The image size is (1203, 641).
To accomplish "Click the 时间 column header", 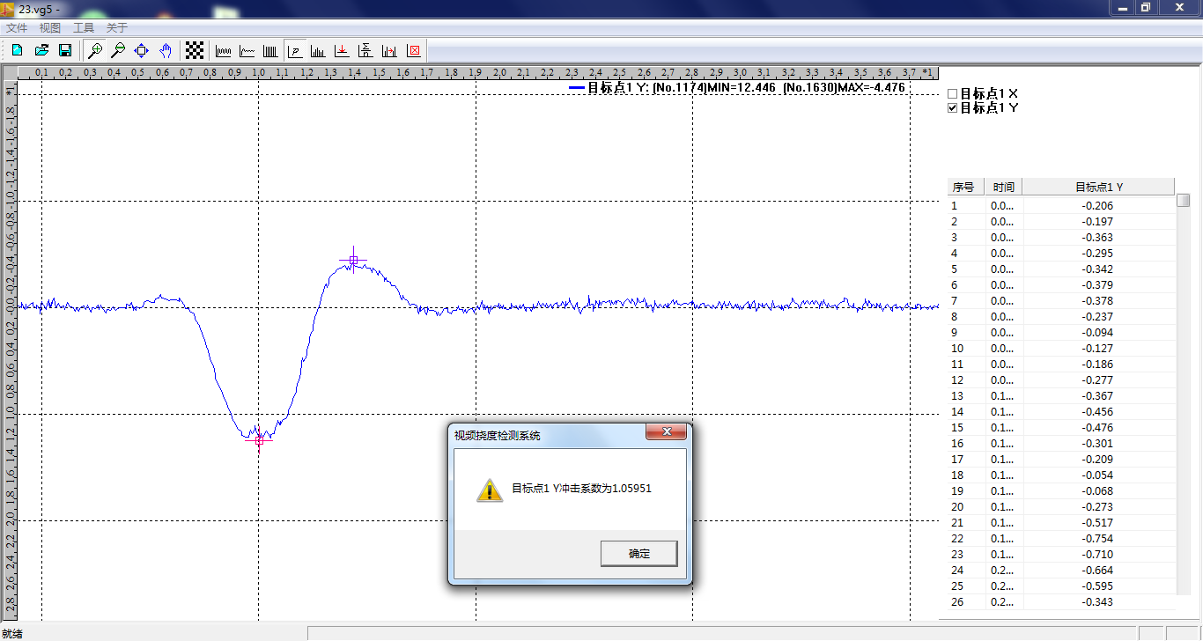I will point(1004,187).
